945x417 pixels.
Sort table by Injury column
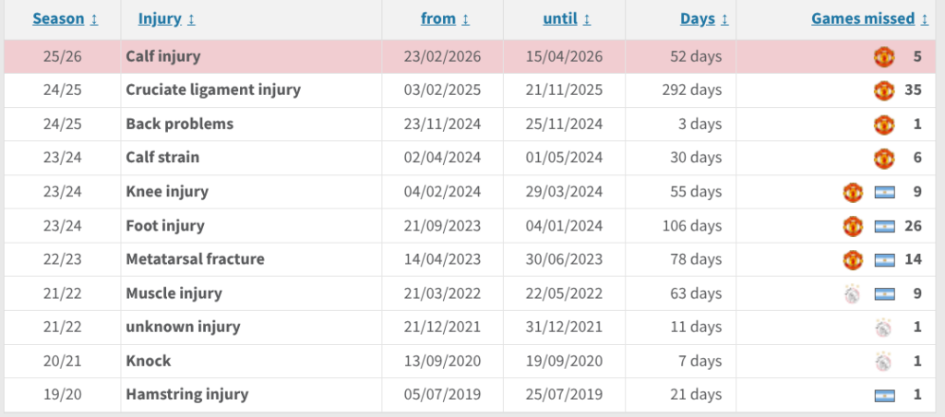pos(166,18)
